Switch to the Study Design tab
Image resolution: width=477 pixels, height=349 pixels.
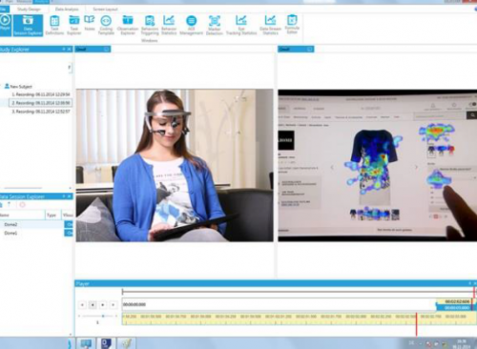pyautogui.click(x=29, y=10)
